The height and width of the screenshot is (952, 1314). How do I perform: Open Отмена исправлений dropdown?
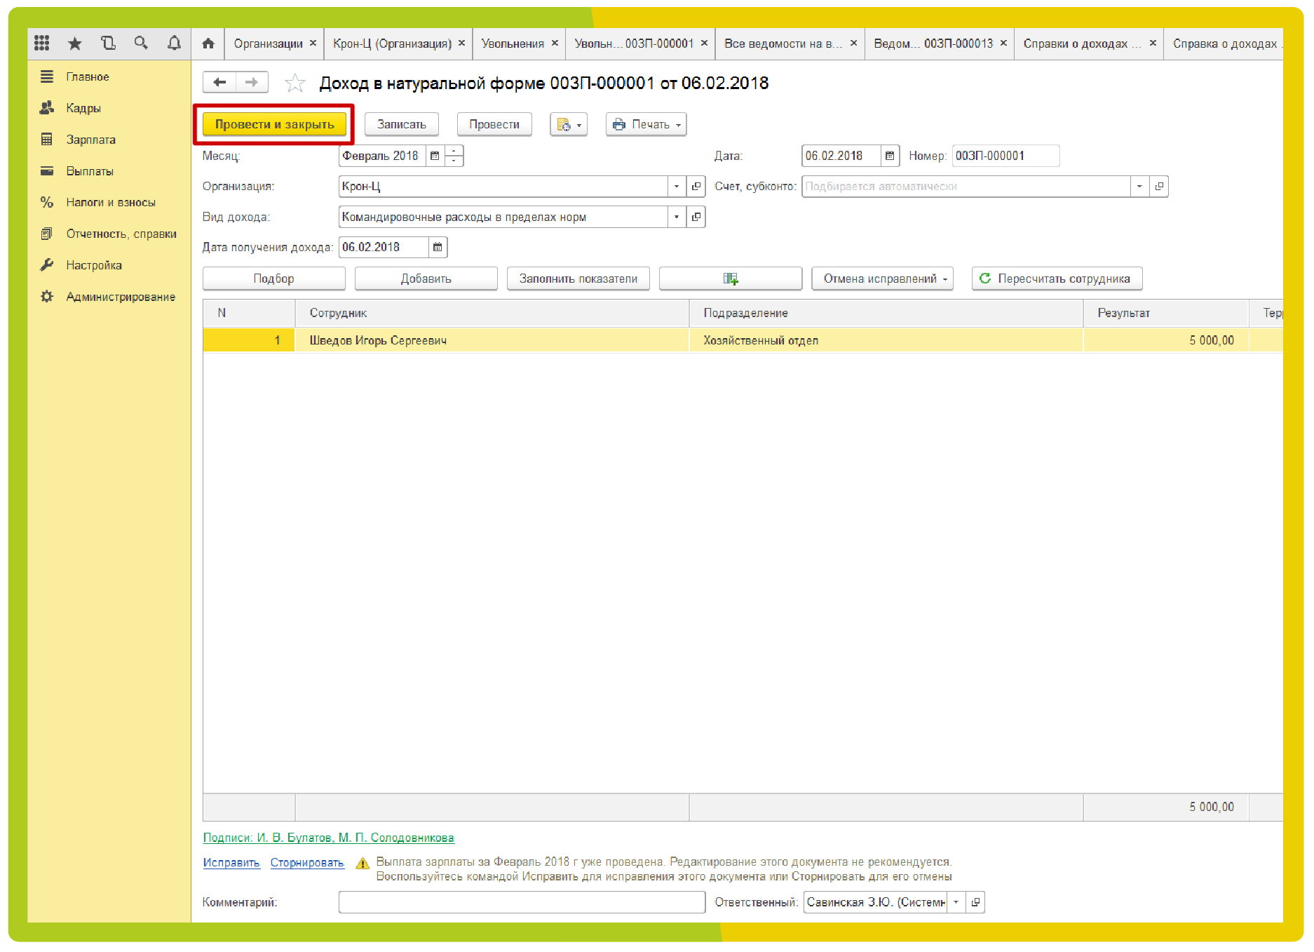(x=882, y=279)
